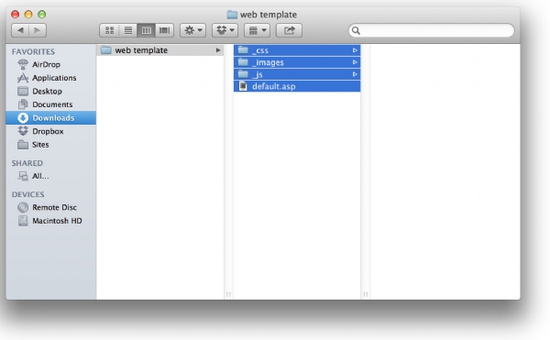
Task: Go forward with the right arrow button
Action: click(38, 30)
